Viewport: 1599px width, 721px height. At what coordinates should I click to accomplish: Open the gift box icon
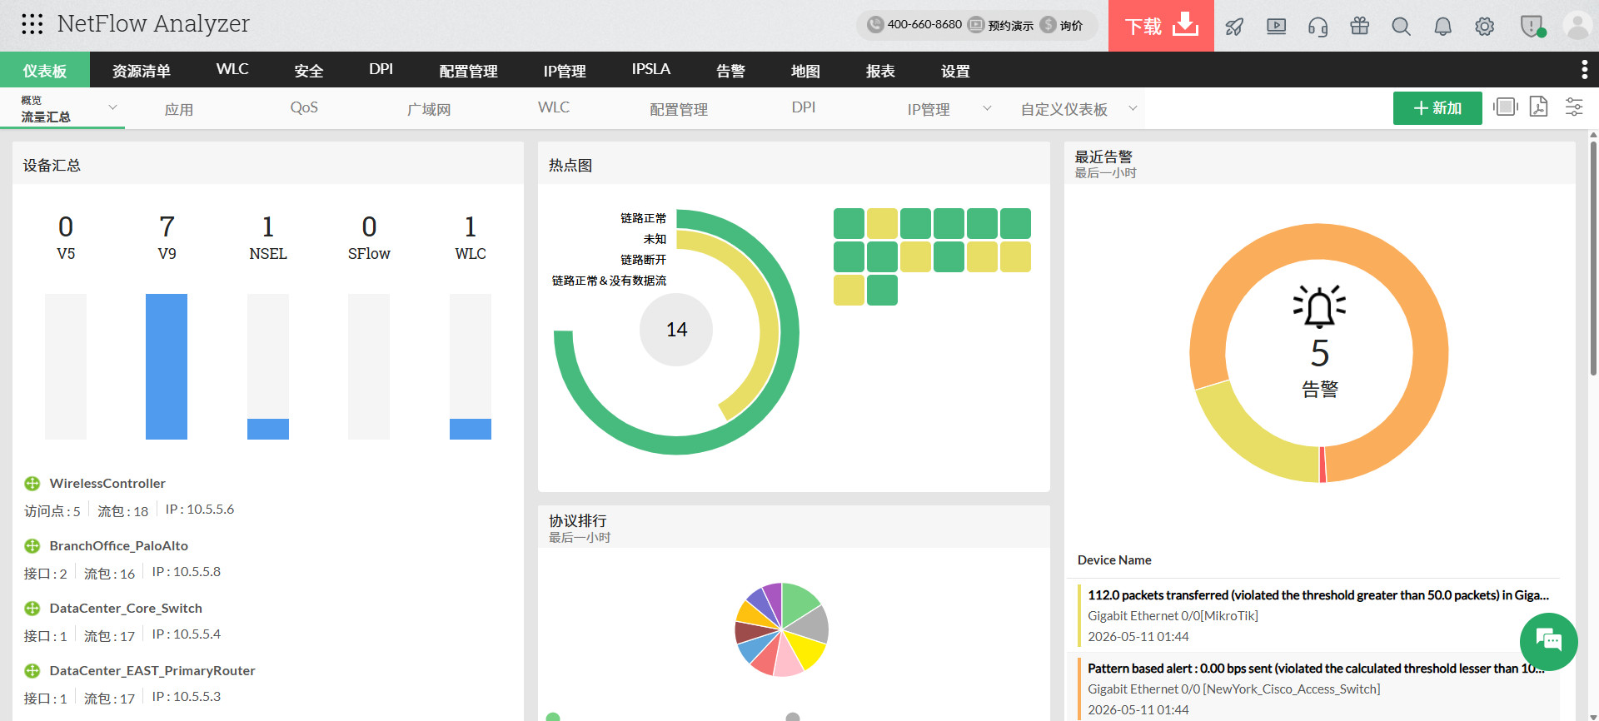1359,26
